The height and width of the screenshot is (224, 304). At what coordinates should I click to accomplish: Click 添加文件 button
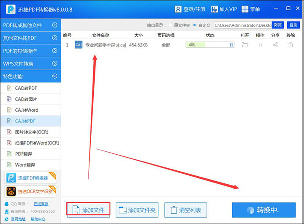coord(88,210)
